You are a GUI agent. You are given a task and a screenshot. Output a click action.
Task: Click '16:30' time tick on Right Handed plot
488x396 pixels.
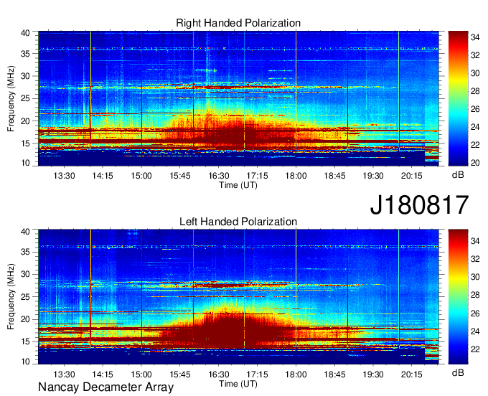click(x=219, y=176)
